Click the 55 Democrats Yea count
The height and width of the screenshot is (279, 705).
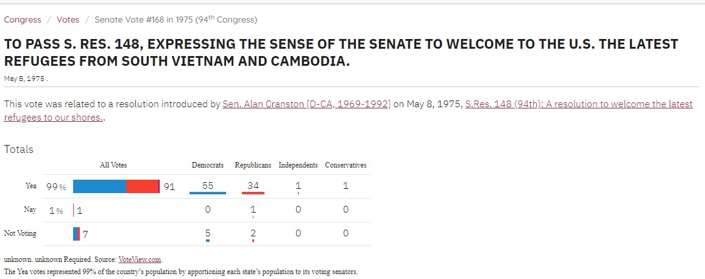pos(208,186)
